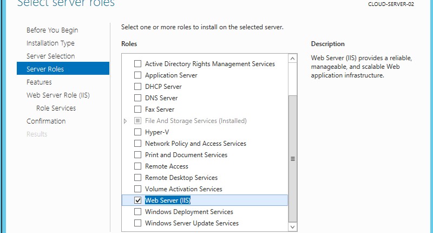This screenshot has width=433, height=233.
Task: Switch to Server Selection page
Action: pyautogui.click(x=51, y=56)
